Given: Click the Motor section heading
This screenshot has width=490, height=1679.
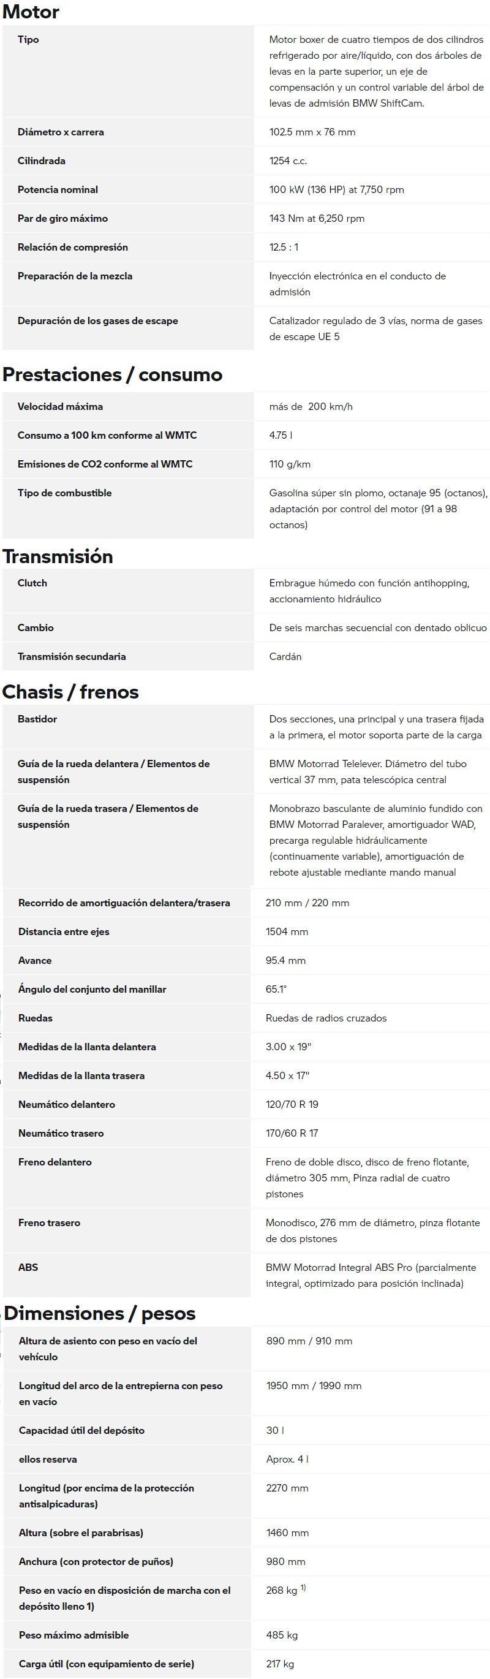Looking at the screenshot, I should tap(31, 12).
